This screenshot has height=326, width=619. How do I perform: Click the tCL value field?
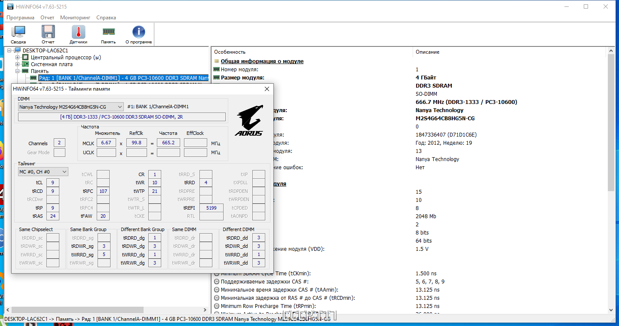tap(53, 183)
